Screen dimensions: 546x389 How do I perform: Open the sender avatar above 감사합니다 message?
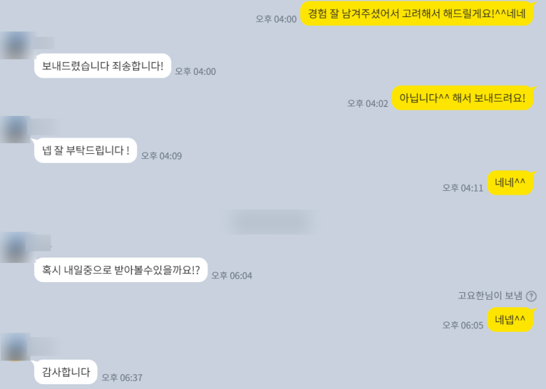point(15,347)
